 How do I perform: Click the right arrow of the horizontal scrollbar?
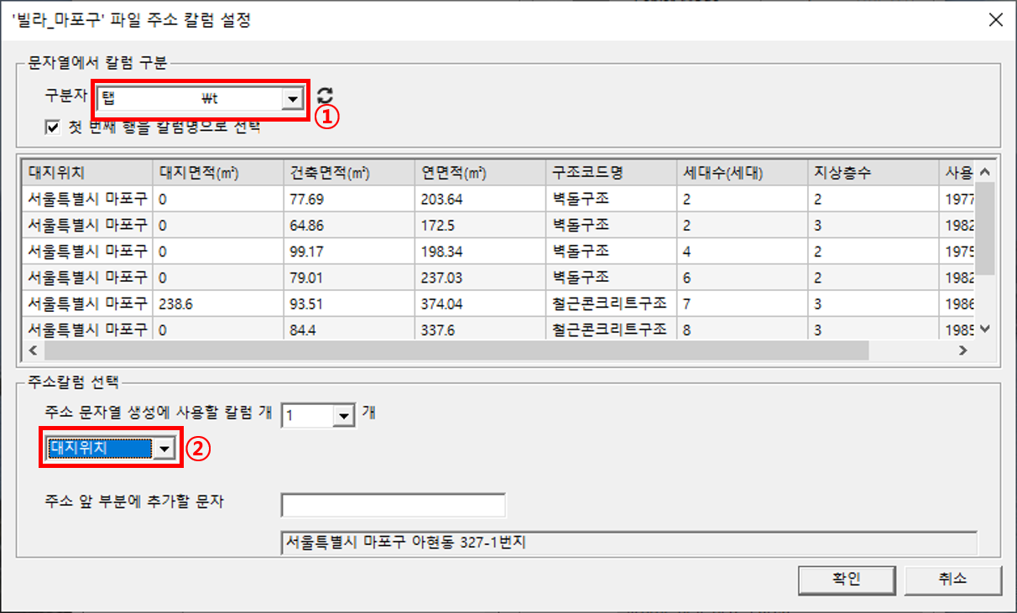pyautogui.click(x=965, y=351)
